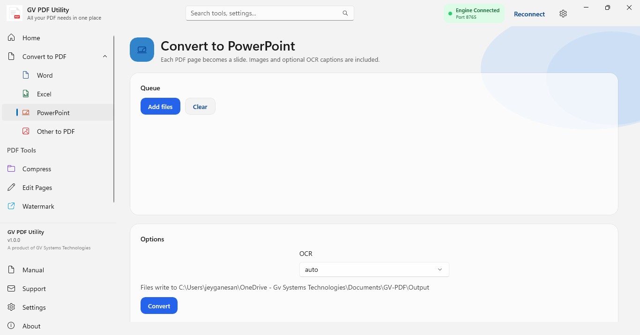Click the search magnifier icon
The width and height of the screenshot is (640, 335).
[x=345, y=13]
